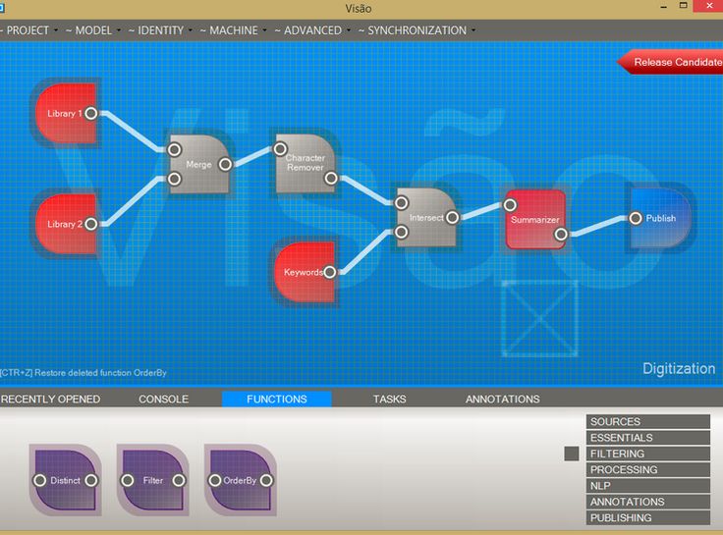Show the PUBLISHING function category
Viewport: 723px width, 535px height.
click(647, 518)
